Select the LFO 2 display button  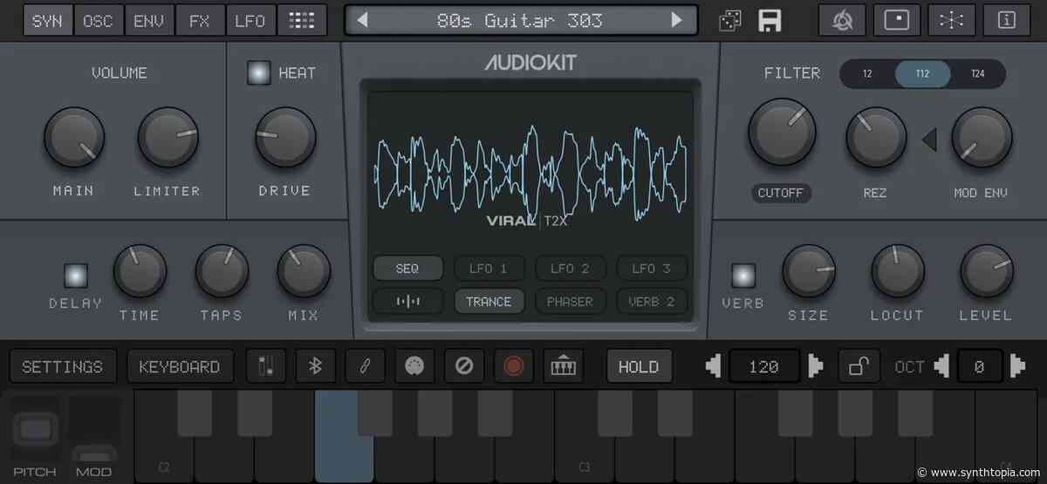point(570,269)
